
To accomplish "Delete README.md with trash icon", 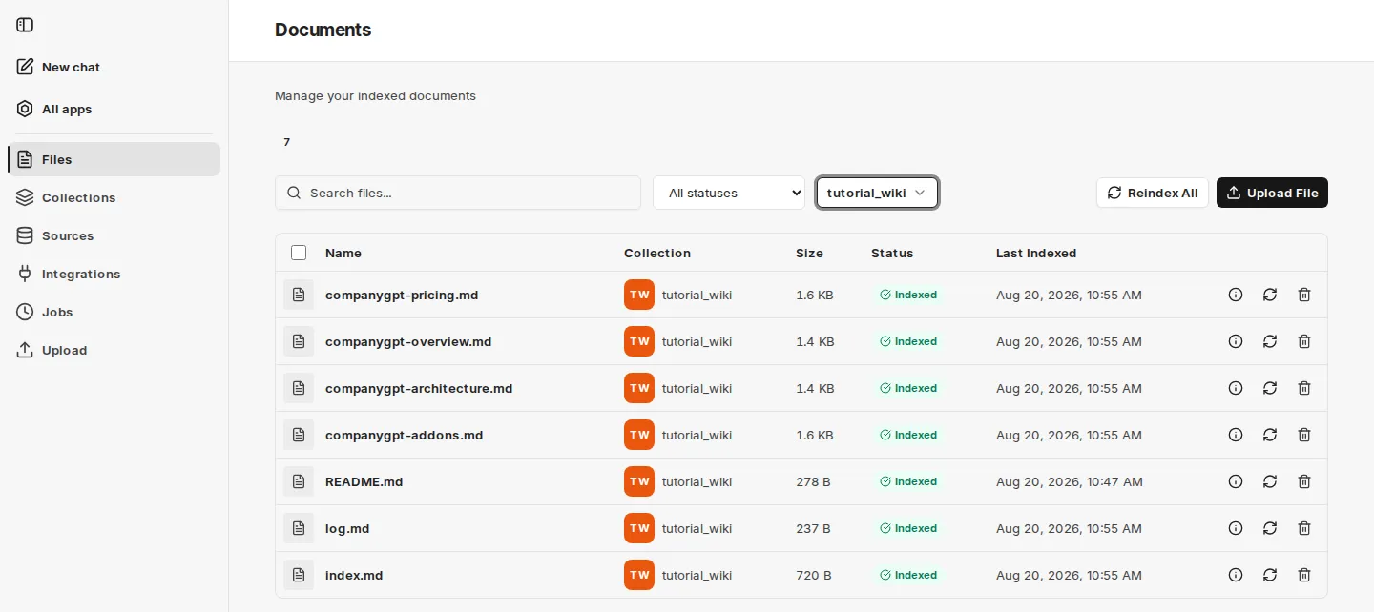I will [1304, 481].
